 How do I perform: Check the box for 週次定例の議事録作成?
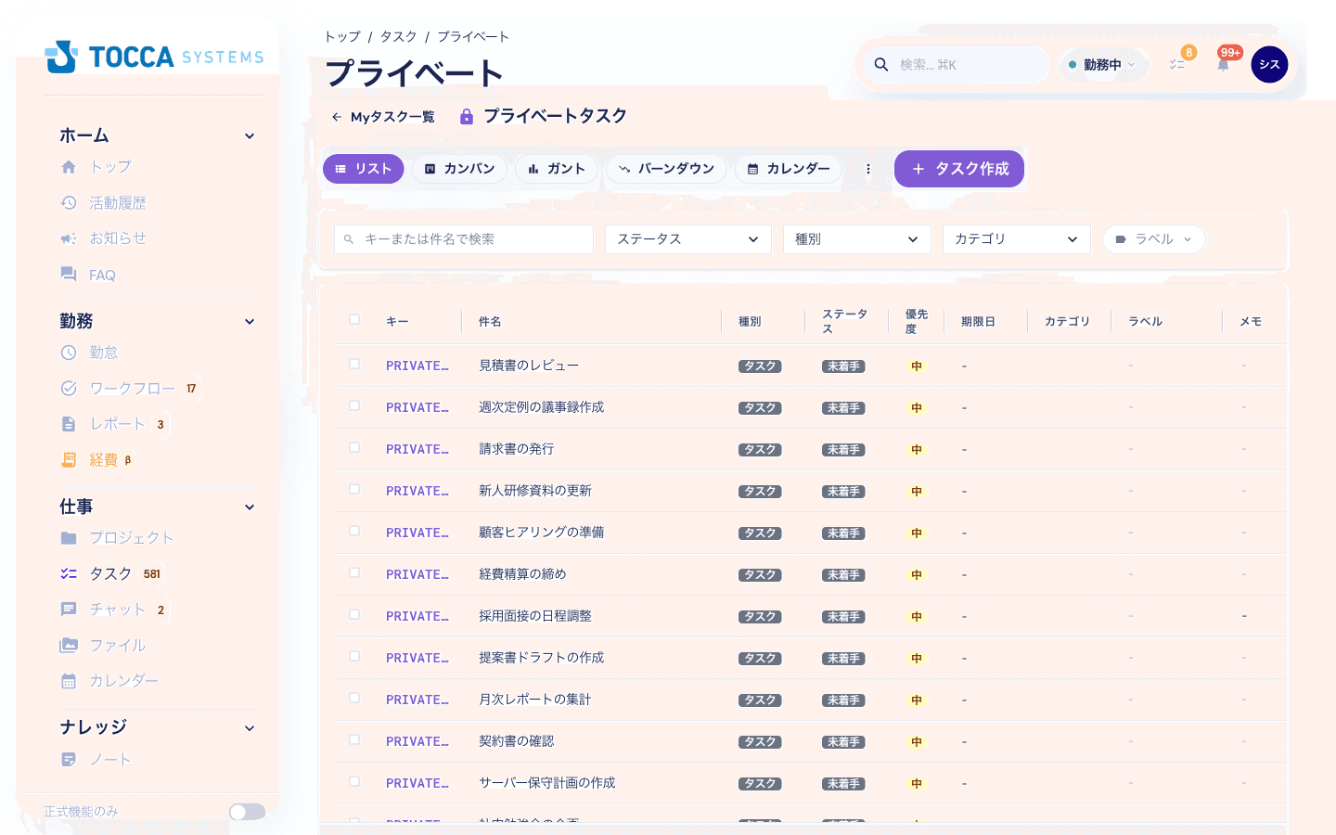354,405
